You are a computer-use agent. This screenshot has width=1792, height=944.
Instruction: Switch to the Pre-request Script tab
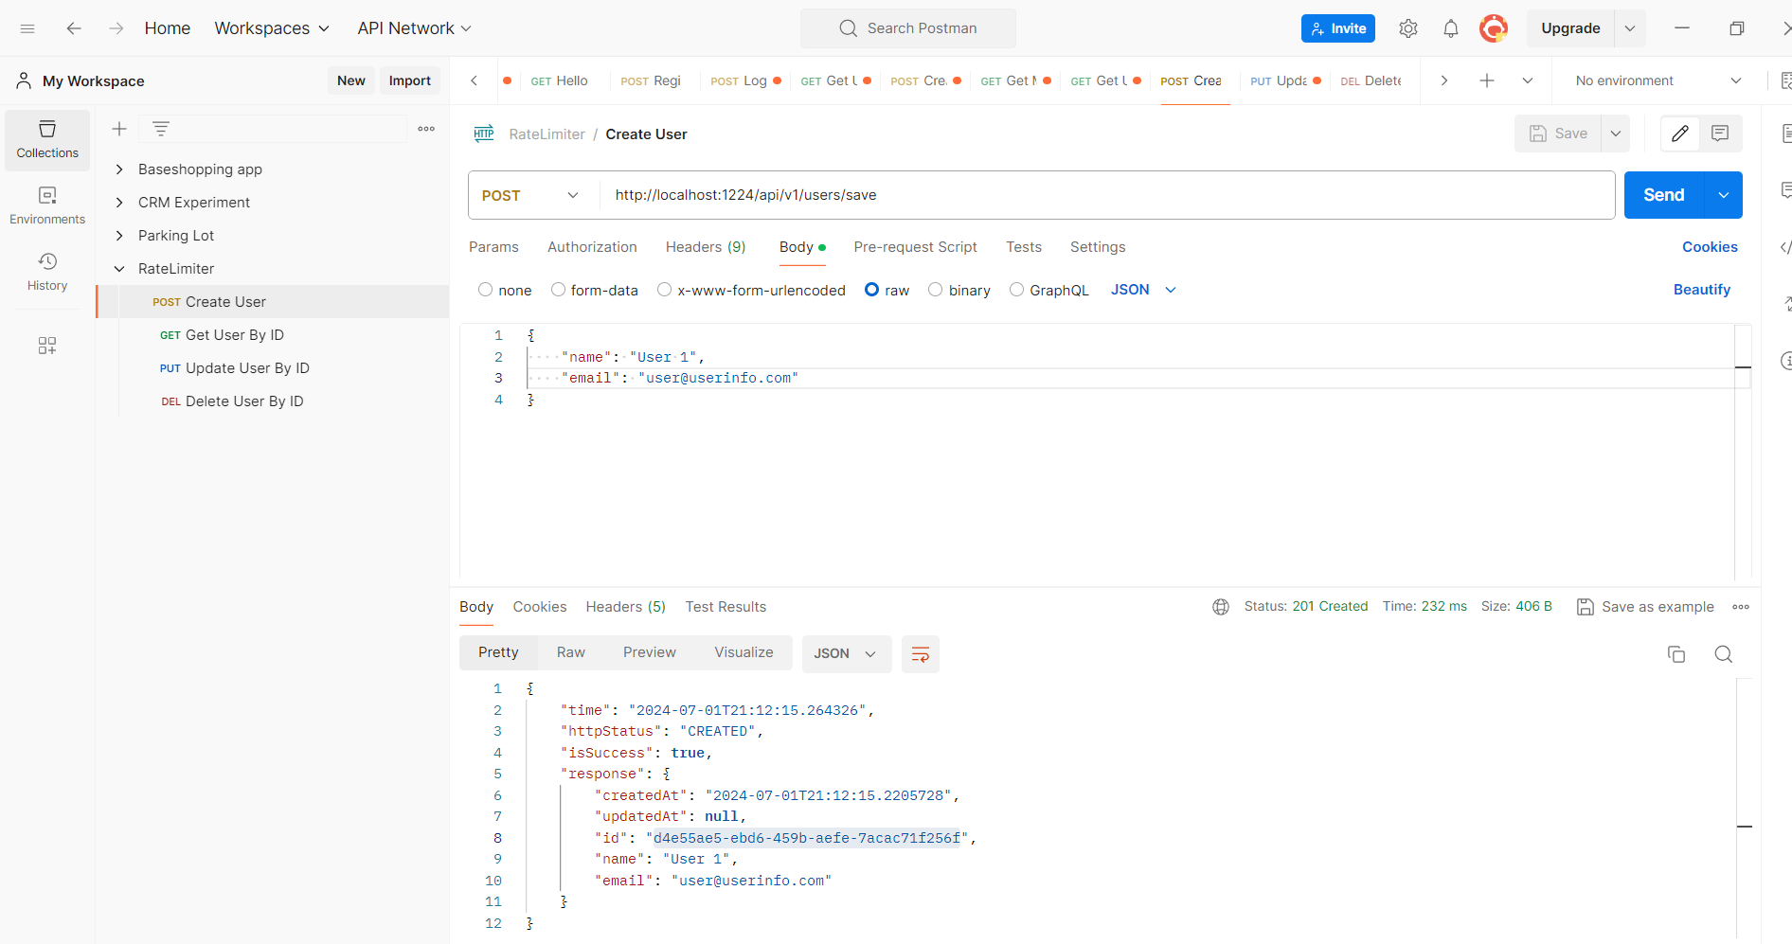pos(915,247)
